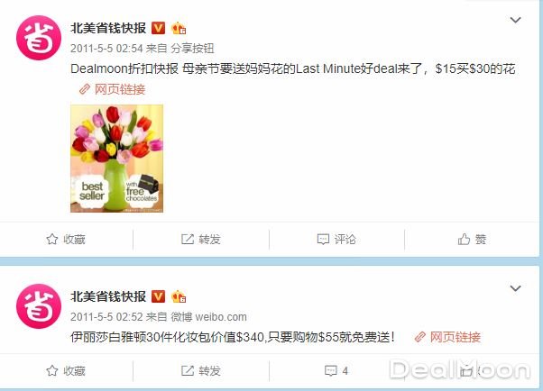Open the 北美省钱快报 username on the first post

pos(108,28)
